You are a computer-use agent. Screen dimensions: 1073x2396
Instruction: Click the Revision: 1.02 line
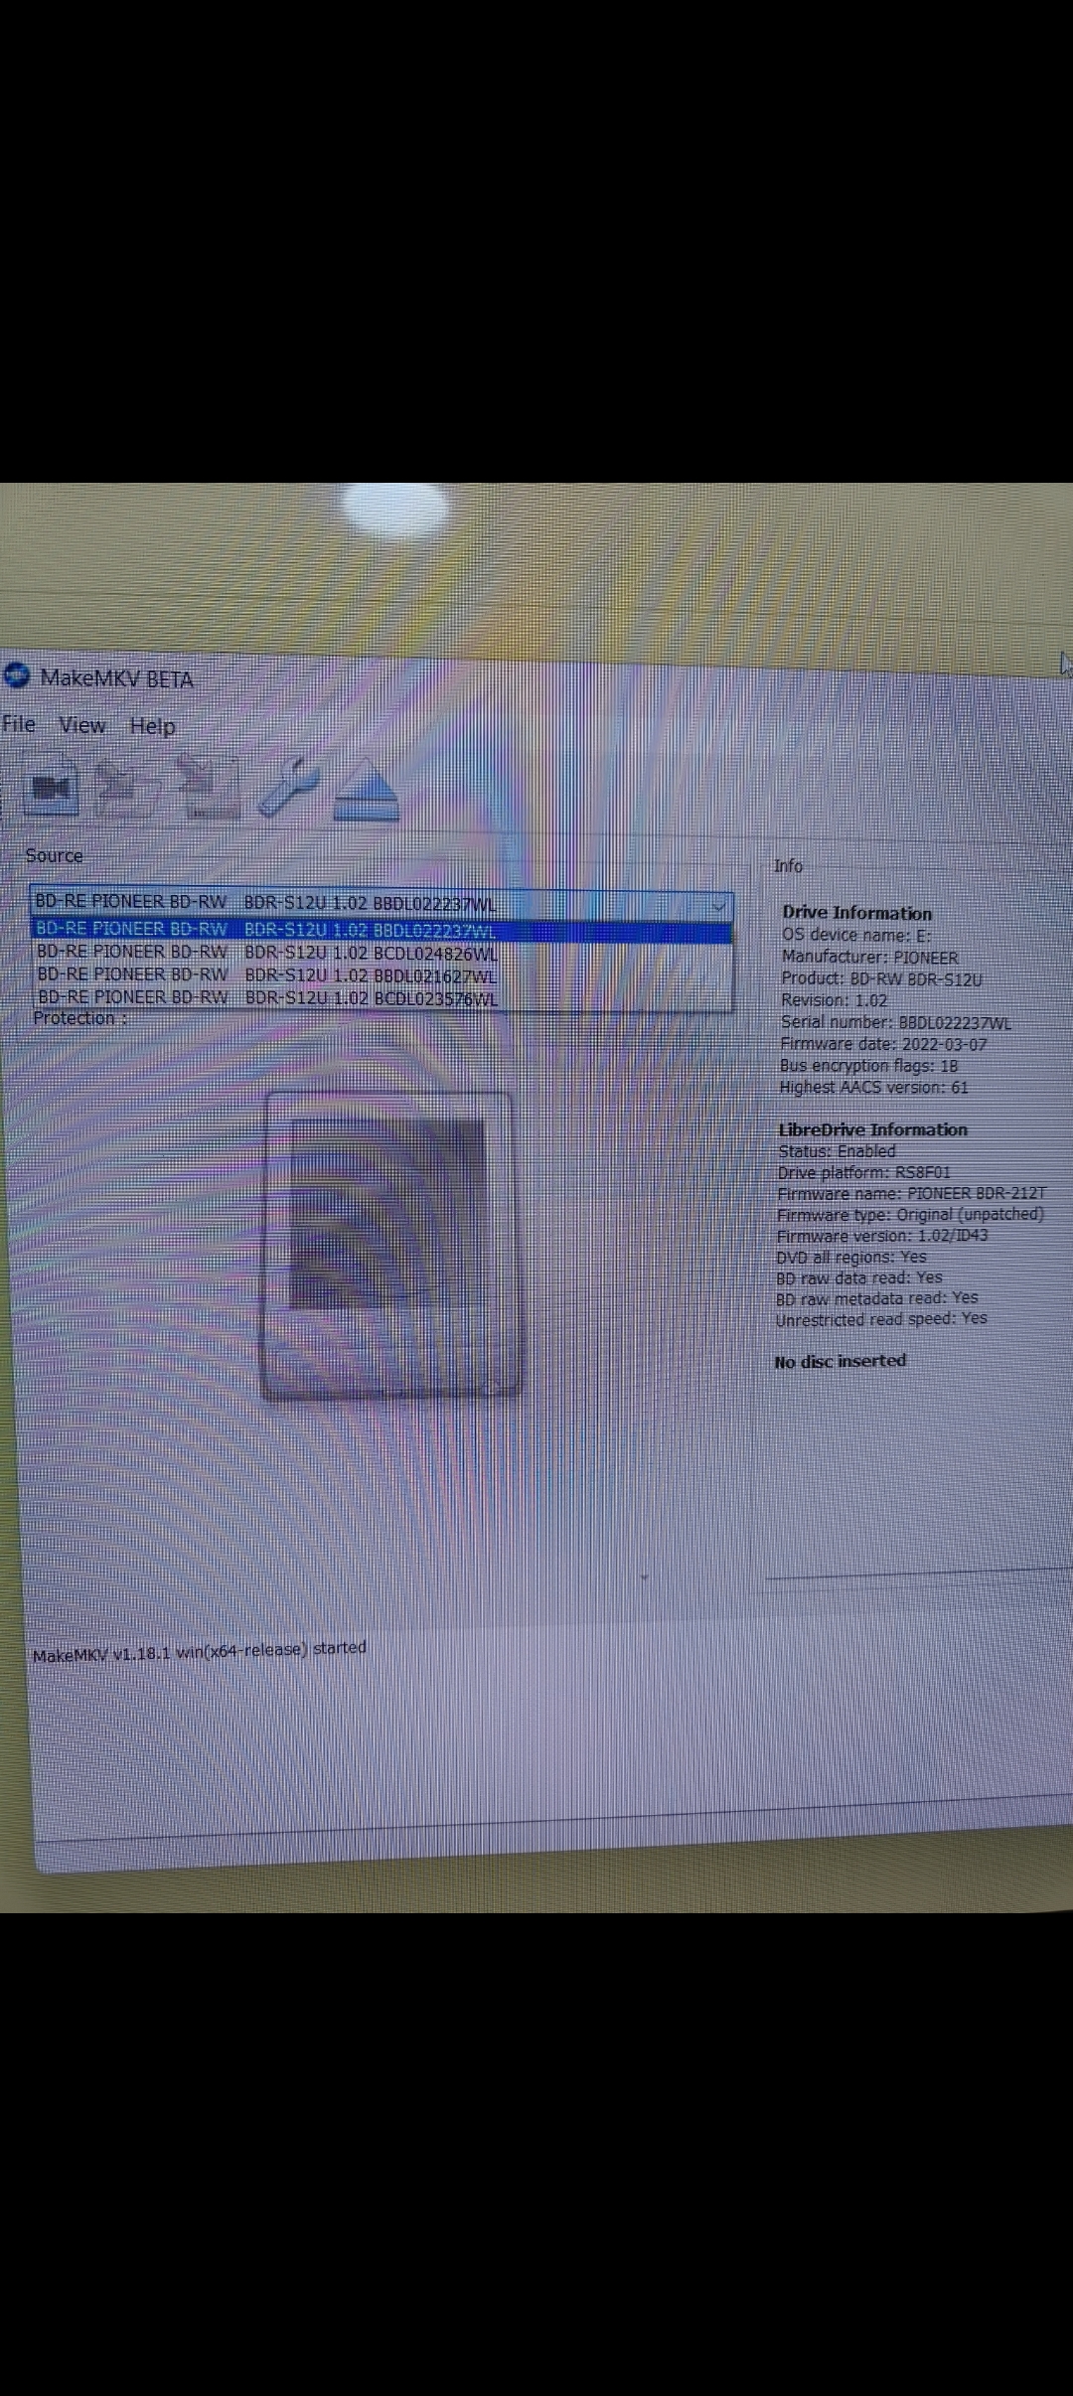[834, 1000]
